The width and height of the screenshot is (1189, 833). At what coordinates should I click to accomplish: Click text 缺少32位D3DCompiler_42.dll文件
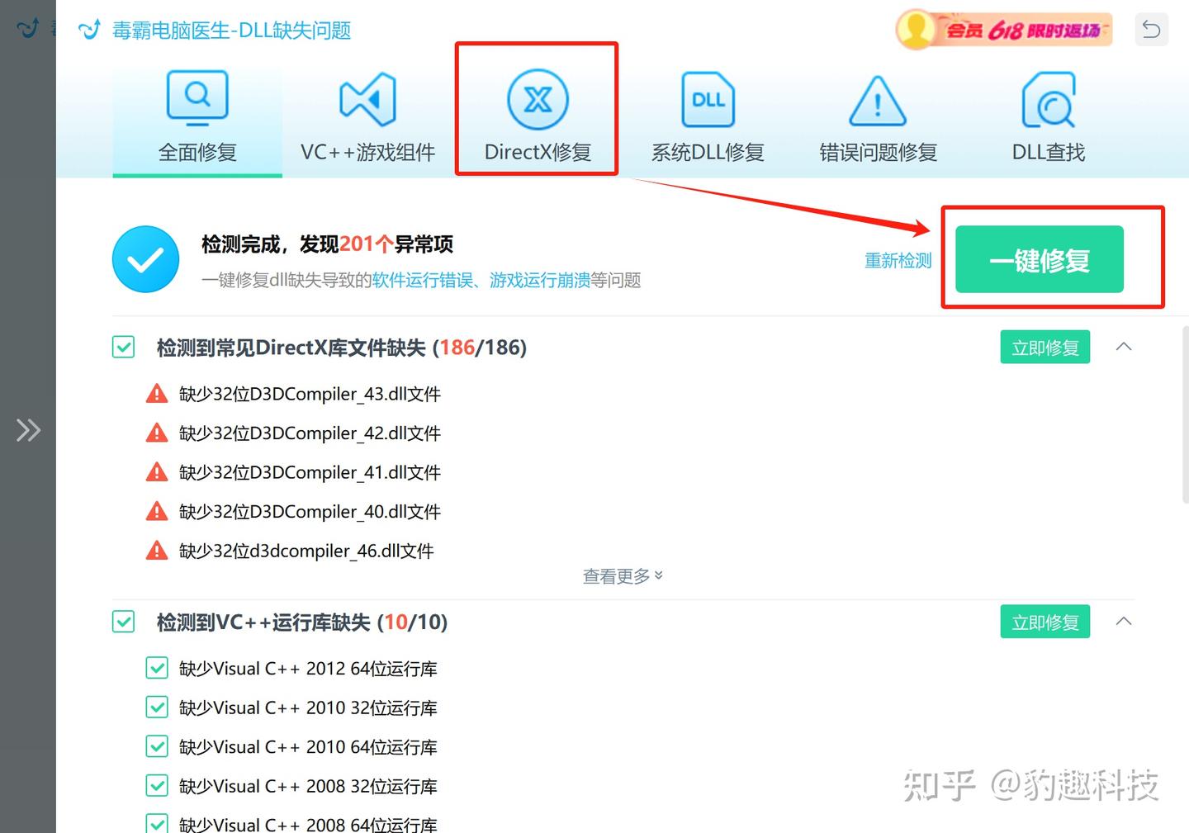pyautogui.click(x=310, y=433)
